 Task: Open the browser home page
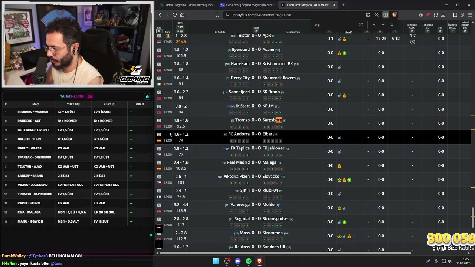click(x=182, y=15)
